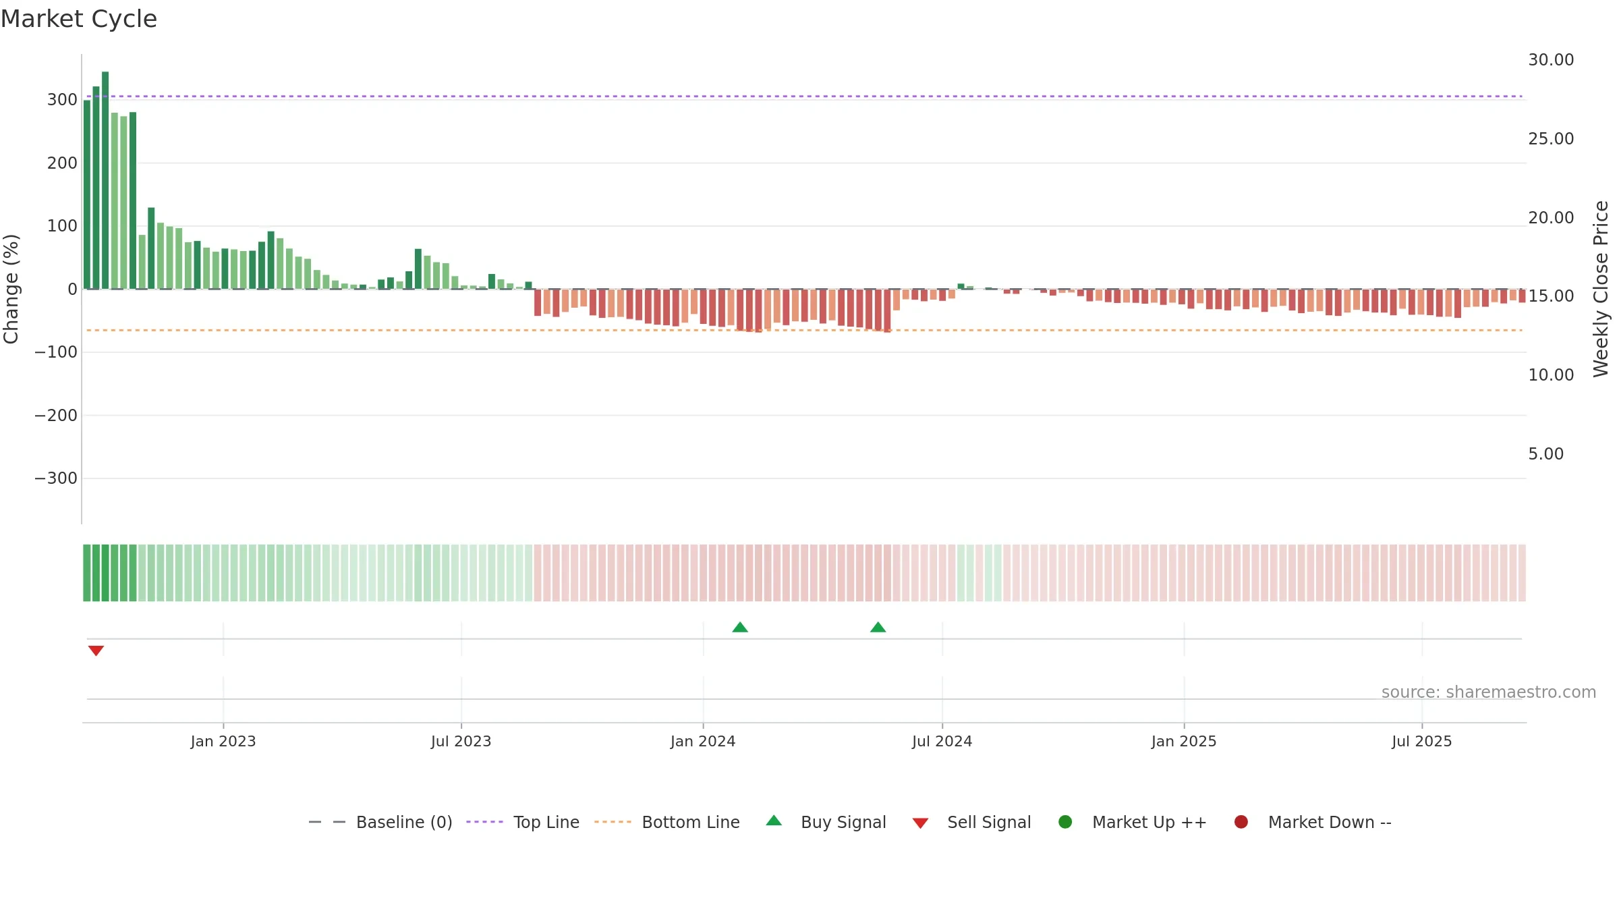
Task: Click the 20.00 tick on right axis
Action: coord(1551,218)
